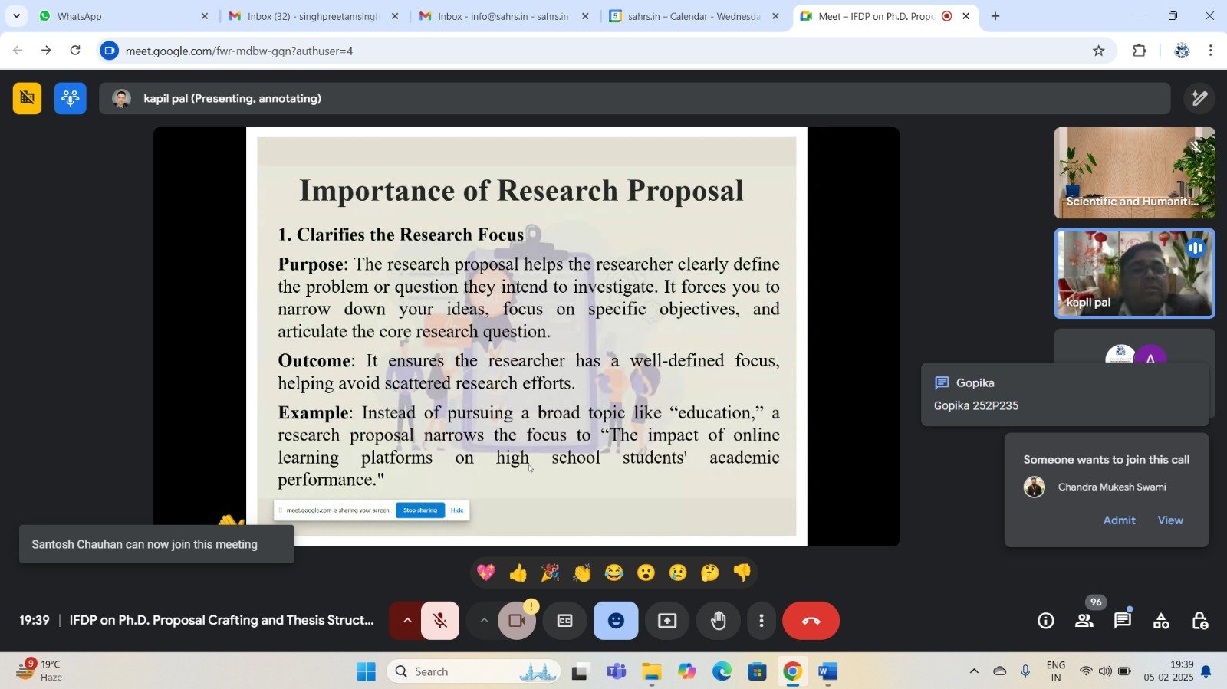The width and height of the screenshot is (1227, 689).
Task: Click the raise hand icon
Action: click(x=718, y=621)
